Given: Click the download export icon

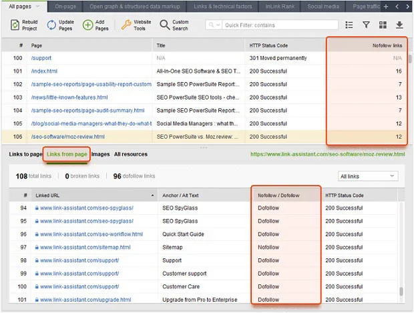Looking at the screenshot, I should [399, 25].
